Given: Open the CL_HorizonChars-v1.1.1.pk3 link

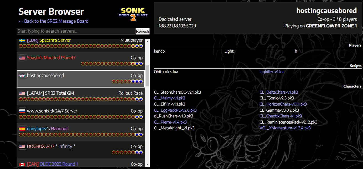Looking at the screenshot, I should pos(283,104).
